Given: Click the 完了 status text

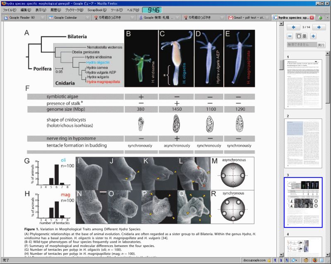Looking at the screenshot, I should point(6,260).
